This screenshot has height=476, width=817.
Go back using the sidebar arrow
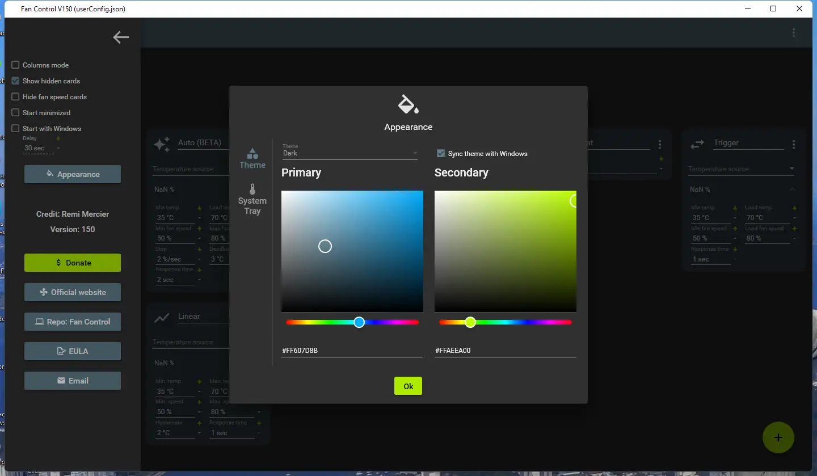click(x=121, y=37)
